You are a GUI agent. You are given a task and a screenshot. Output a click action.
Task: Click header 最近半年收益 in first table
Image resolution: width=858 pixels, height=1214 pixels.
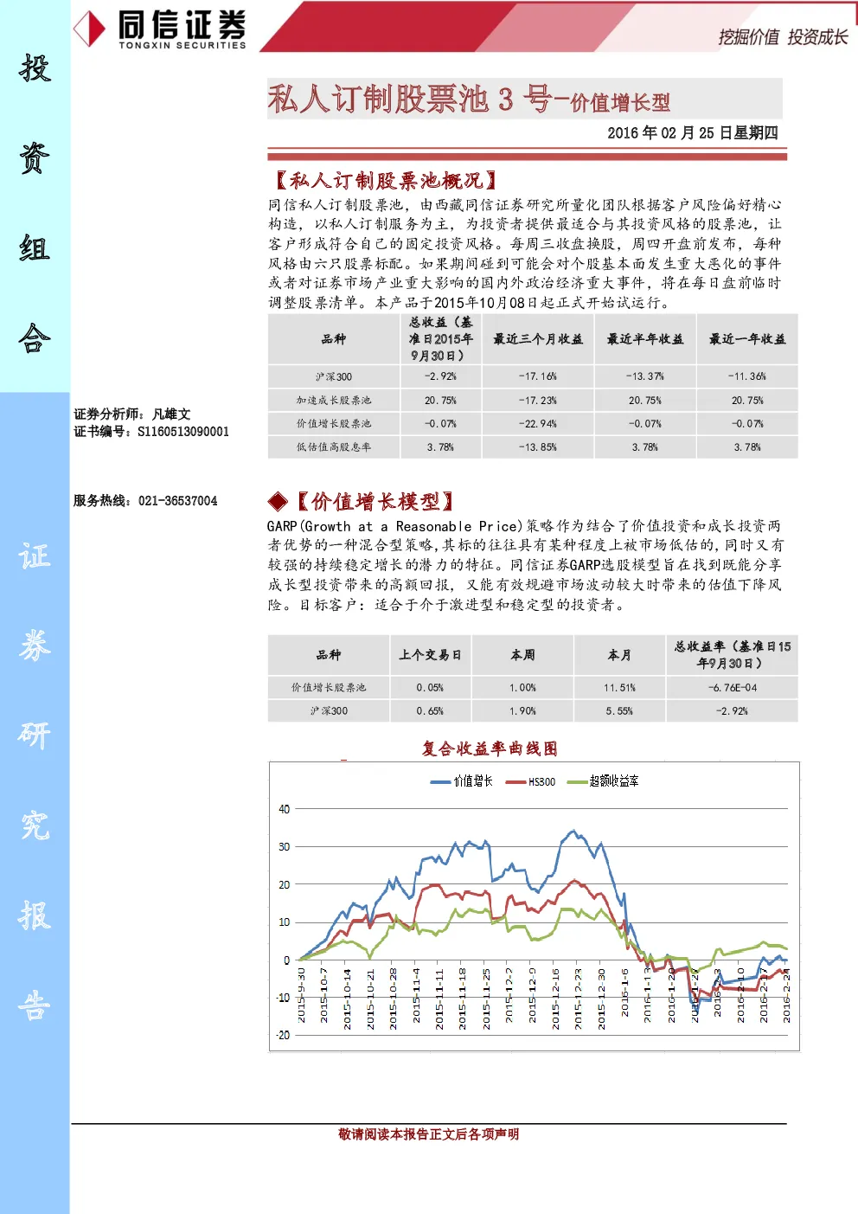pos(645,339)
